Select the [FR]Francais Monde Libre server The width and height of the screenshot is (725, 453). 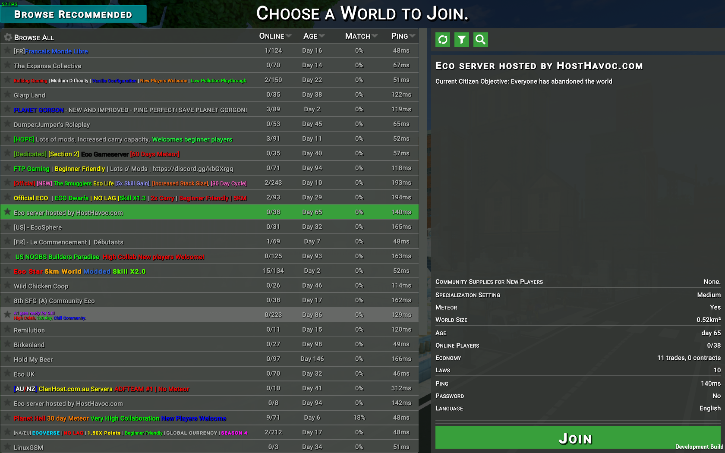(x=210, y=51)
